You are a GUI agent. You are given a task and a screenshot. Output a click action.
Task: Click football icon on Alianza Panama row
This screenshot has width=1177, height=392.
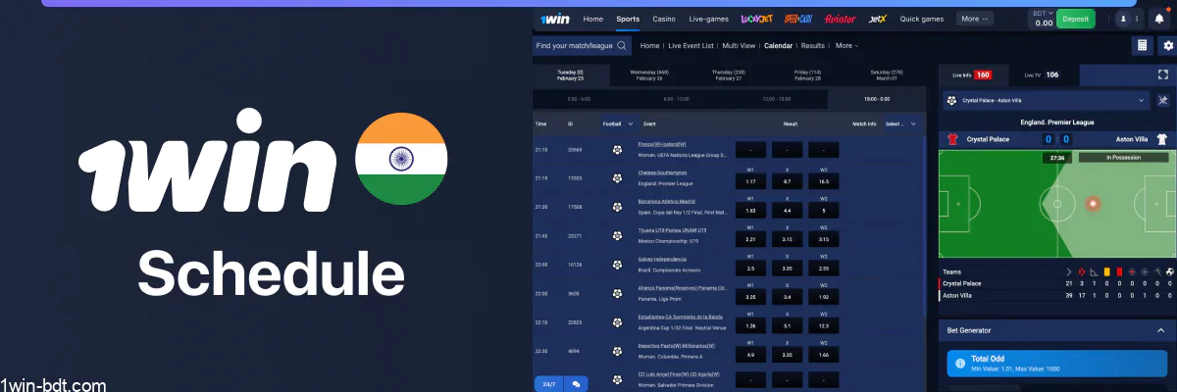click(x=617, y=293)
